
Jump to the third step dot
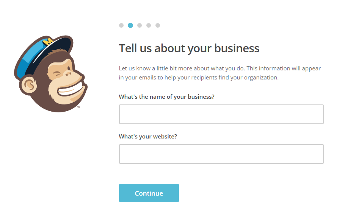pos(140,25)
